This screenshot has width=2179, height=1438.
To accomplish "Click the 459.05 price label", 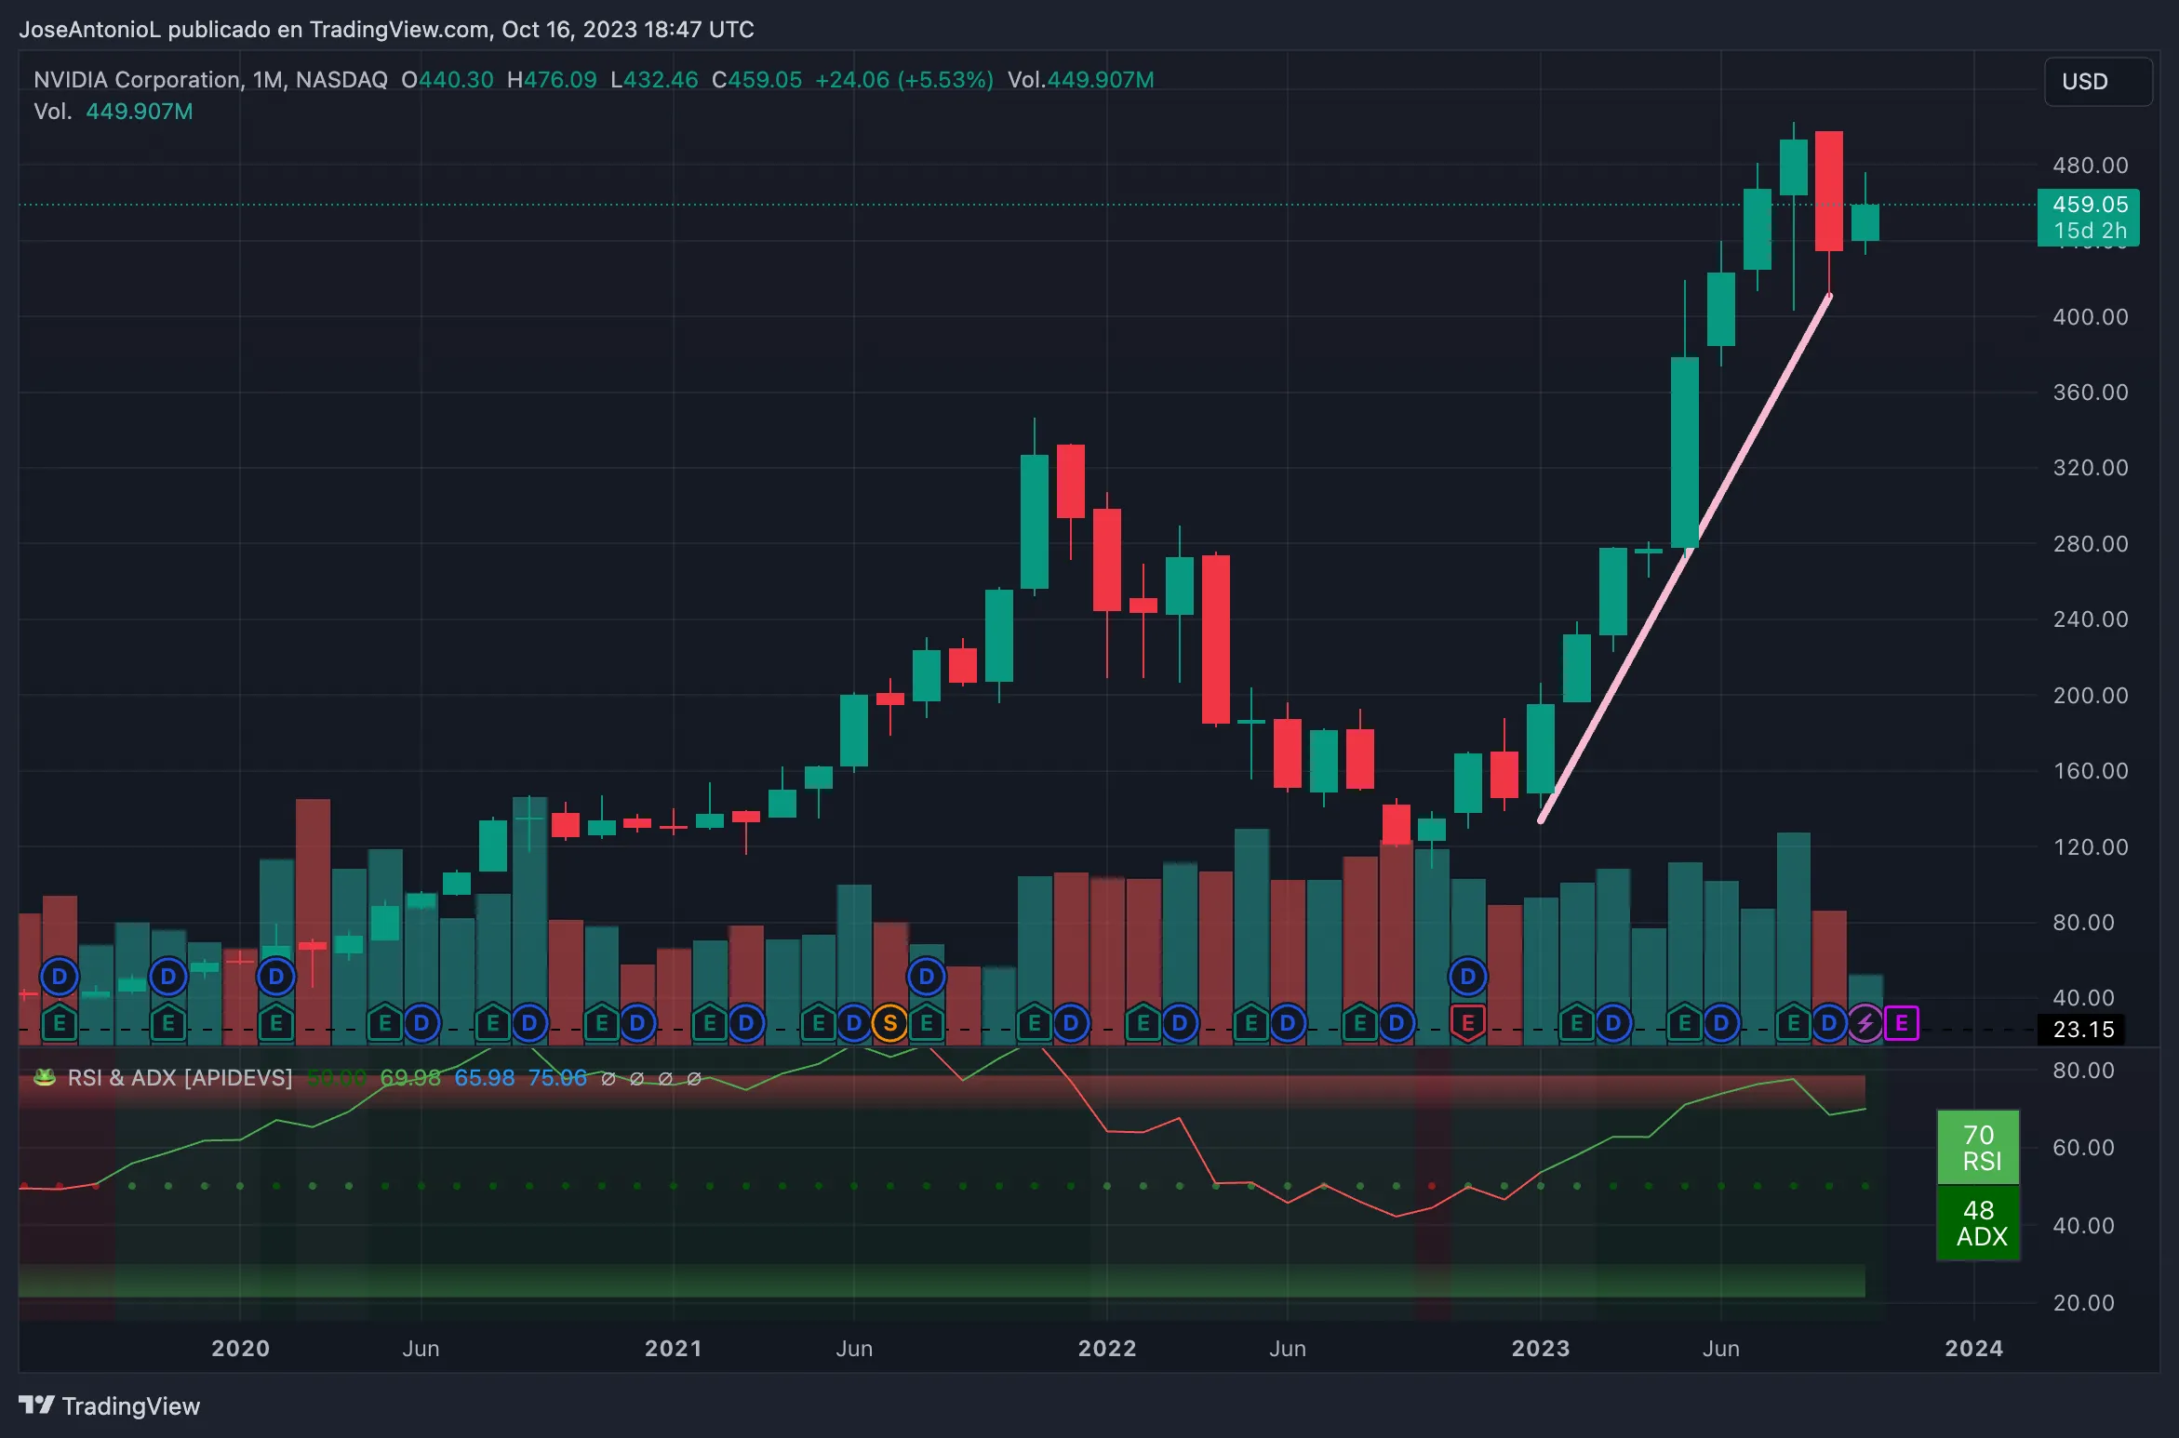I will [2089, 204].
